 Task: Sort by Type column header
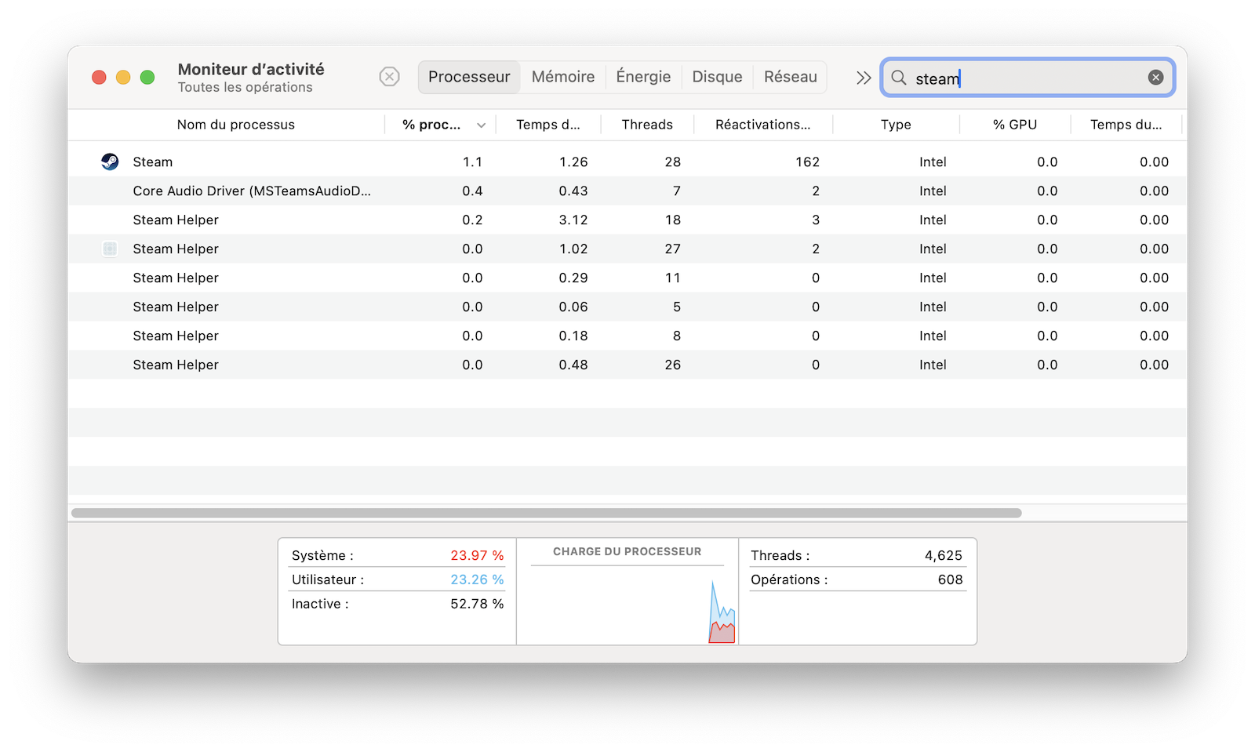896,125
